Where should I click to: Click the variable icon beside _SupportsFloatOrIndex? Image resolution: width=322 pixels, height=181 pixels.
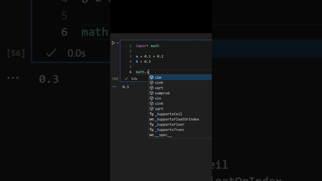pos(151,119)
